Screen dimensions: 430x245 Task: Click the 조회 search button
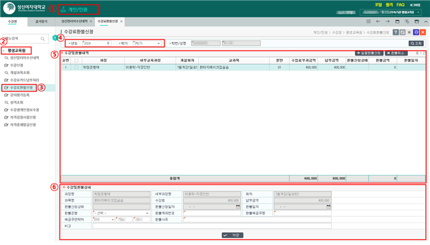pyautogui.click(x=416, y=43)
